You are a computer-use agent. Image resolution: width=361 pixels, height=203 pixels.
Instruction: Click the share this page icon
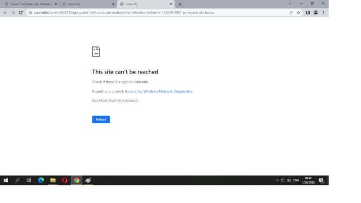point(291,13)
